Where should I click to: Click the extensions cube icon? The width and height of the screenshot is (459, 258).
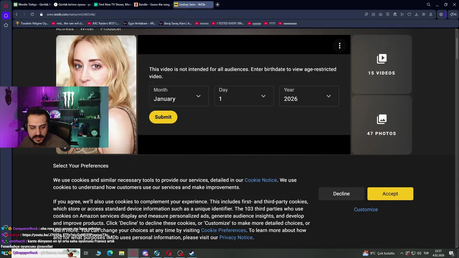441,14
